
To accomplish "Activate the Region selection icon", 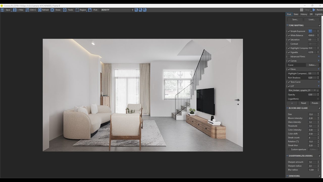I will 77,10.
